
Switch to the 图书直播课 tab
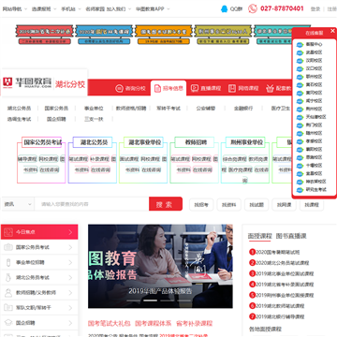(x=291, y=236)
